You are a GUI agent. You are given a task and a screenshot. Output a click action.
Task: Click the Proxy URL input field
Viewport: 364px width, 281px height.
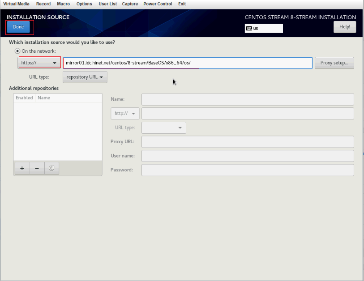248,142
